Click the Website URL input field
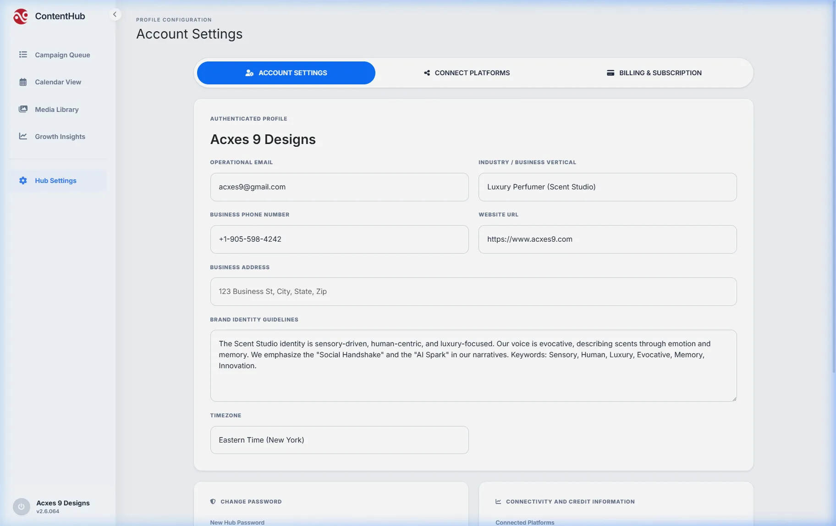This screenshot has width=836, height=526. pyautogui.click(x=607, y=239)
